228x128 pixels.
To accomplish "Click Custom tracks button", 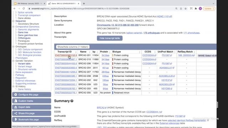I will (32, 101).
